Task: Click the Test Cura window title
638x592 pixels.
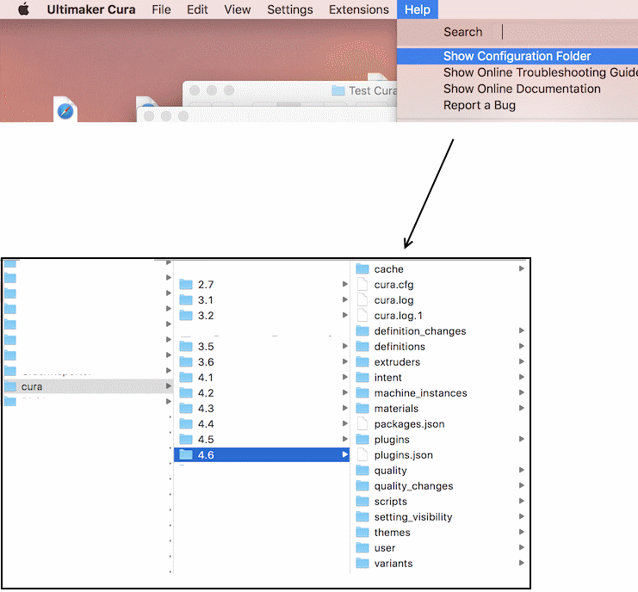Action: click(373, 90)
